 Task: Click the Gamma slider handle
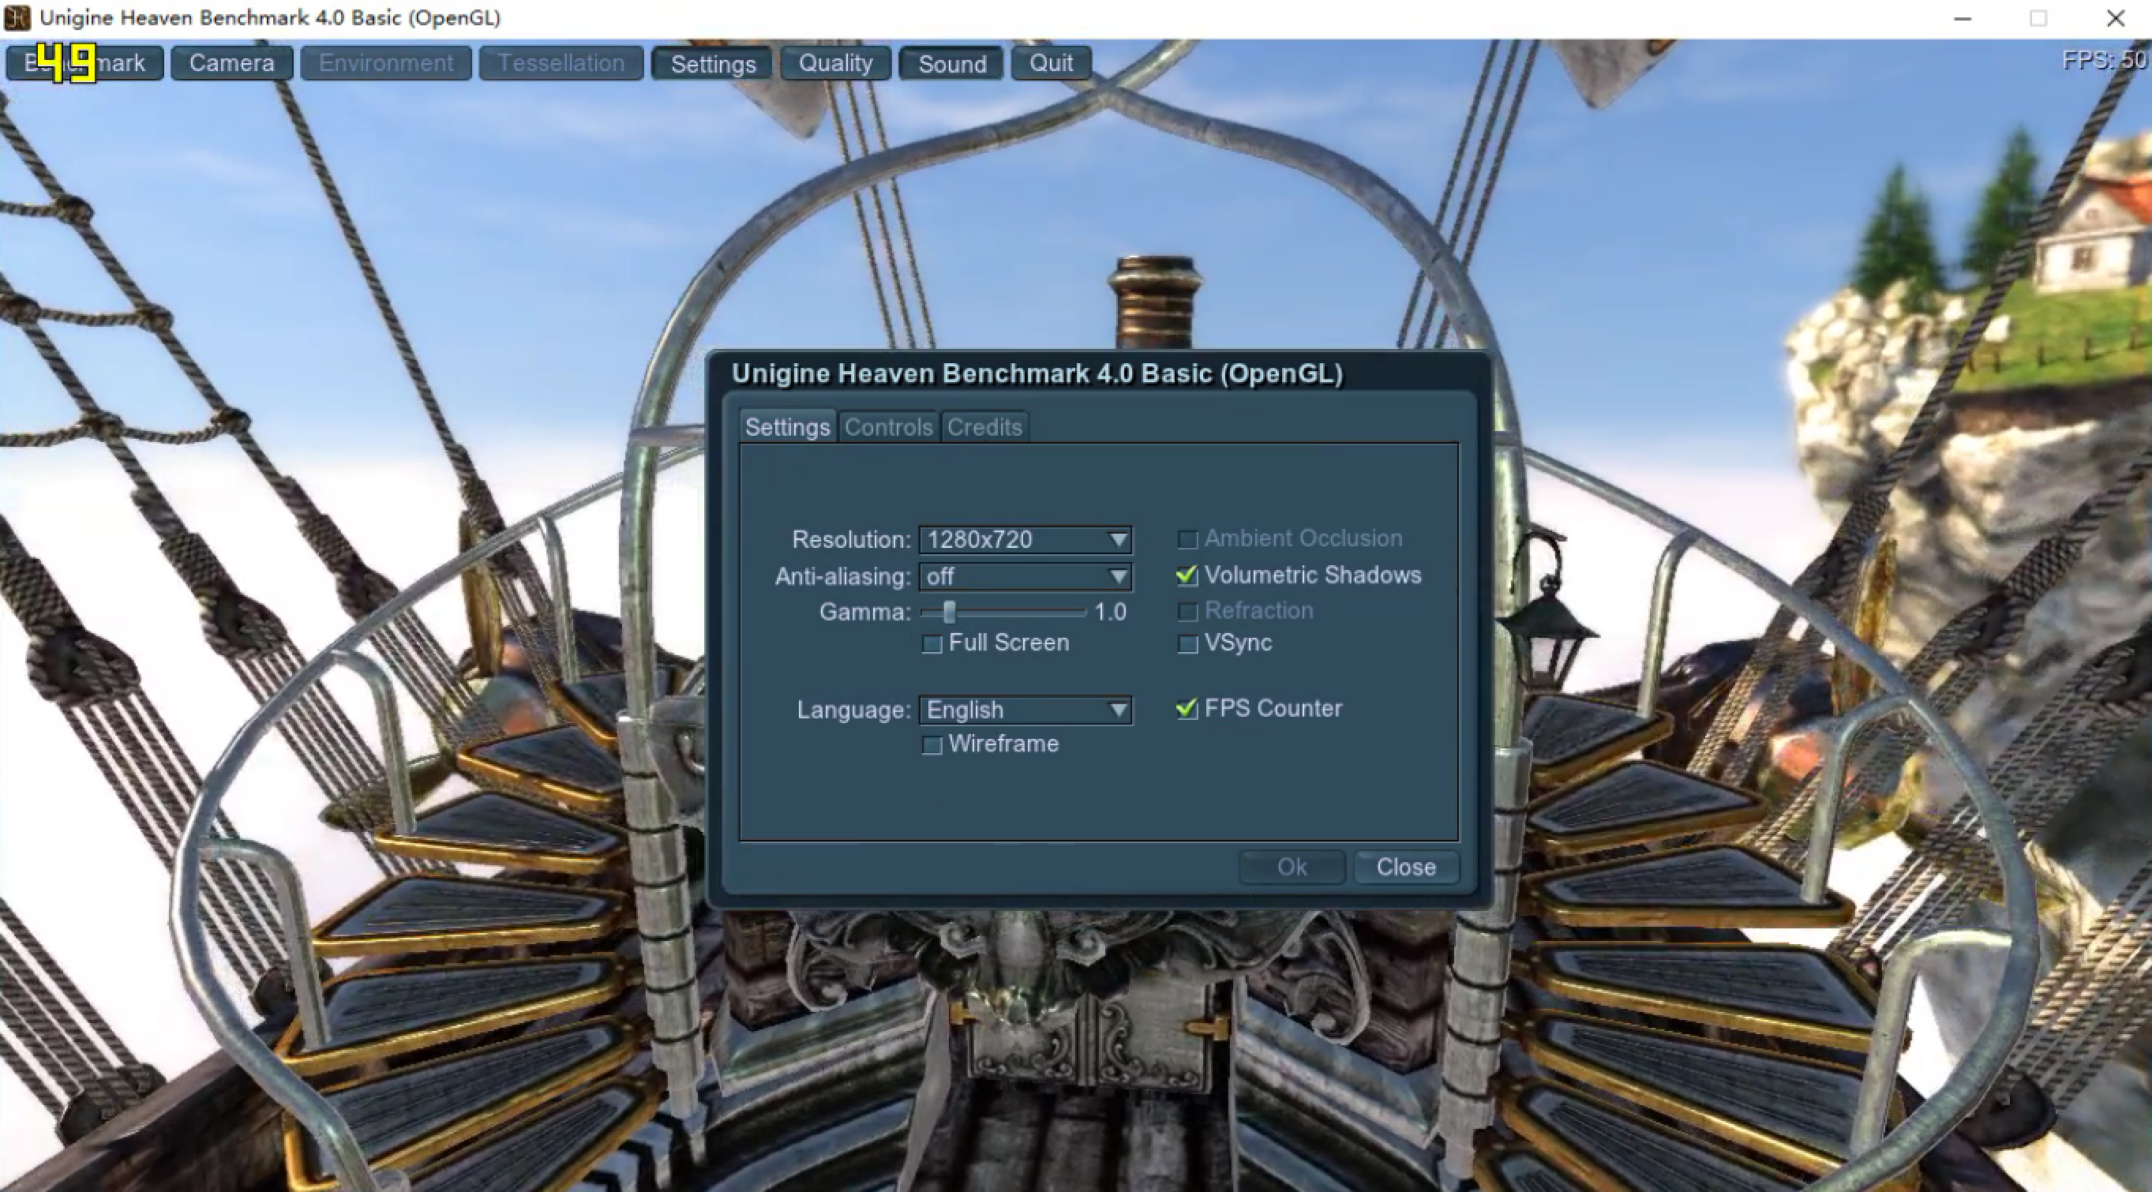click(x=949, y=613)
